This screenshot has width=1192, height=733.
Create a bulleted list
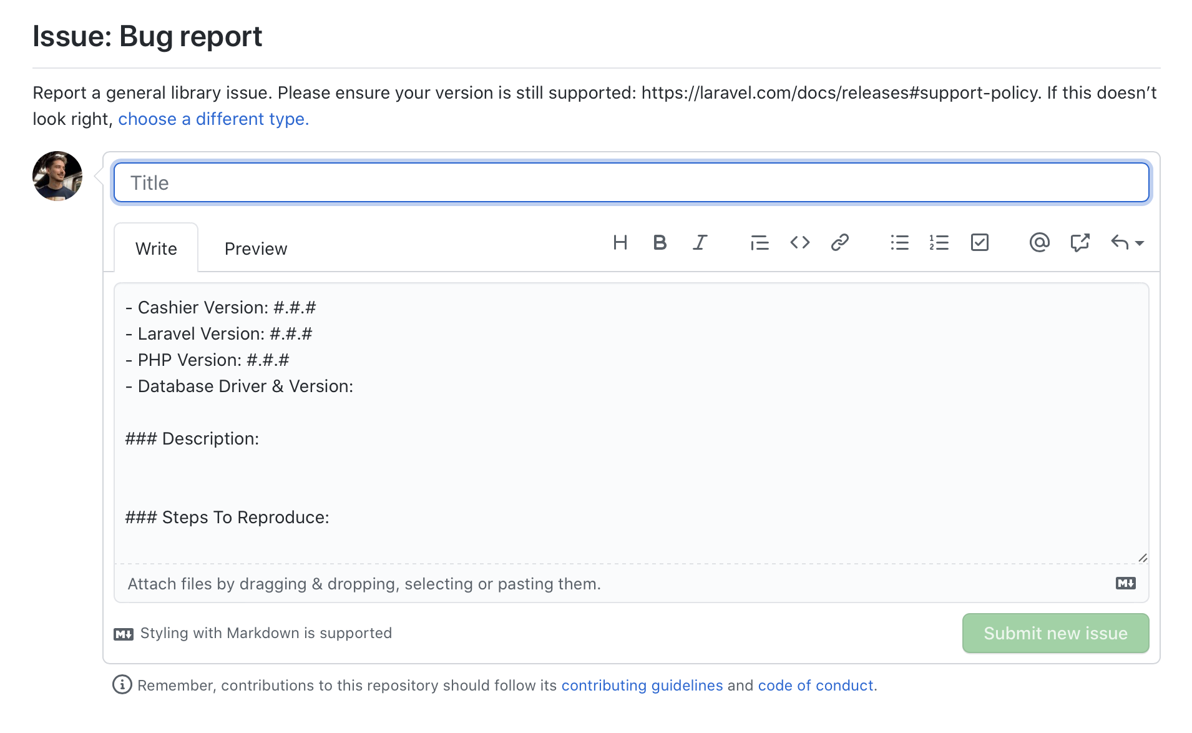coord(899,243)
